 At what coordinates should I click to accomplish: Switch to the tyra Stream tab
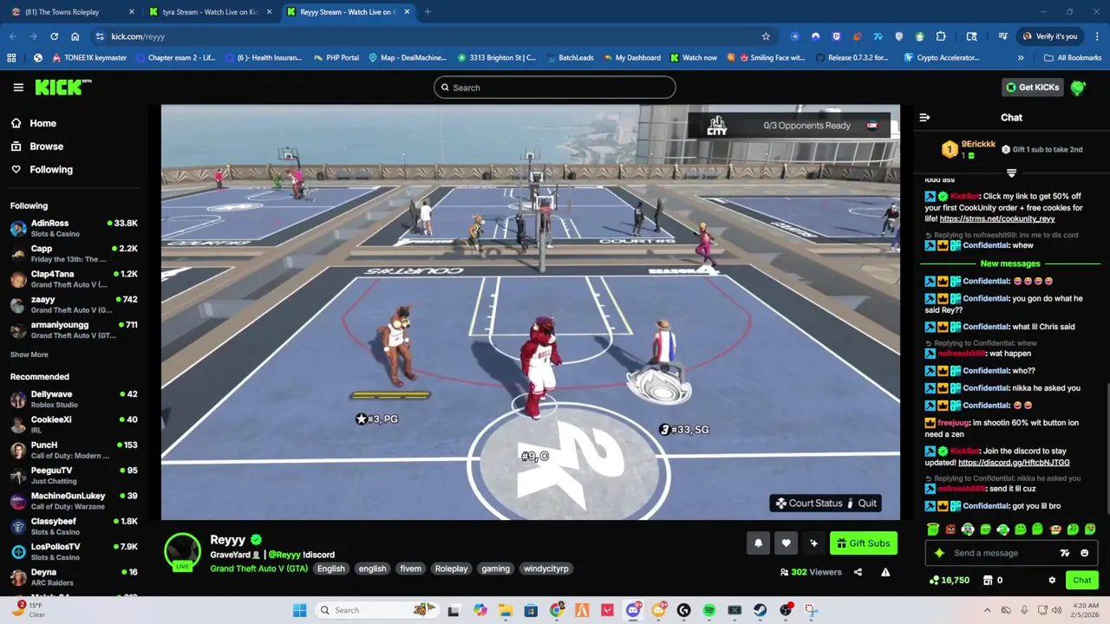click(209, 12)
